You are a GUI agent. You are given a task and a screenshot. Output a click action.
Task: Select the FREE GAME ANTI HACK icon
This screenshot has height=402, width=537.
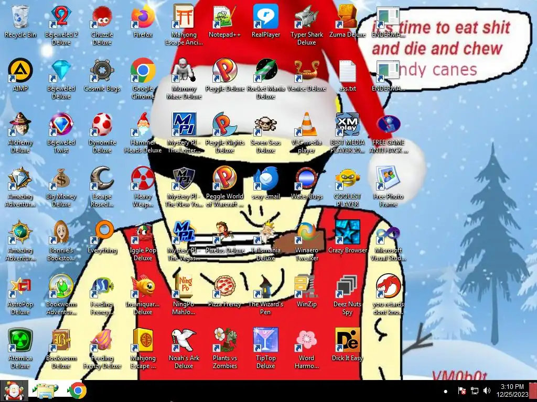click(x=389, y=124)
